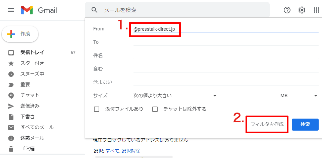The height and width of the screenshot is (158, 322).
Task: Enable the 添付ファイルあり checkbox
Action: (x=97, y=109)
